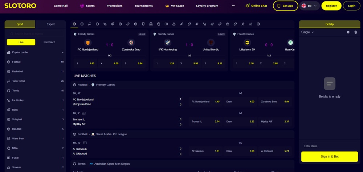Screen dimensions: 363x172
Task: Click the Online Chat headset icon
Action: tap(248, 6)
